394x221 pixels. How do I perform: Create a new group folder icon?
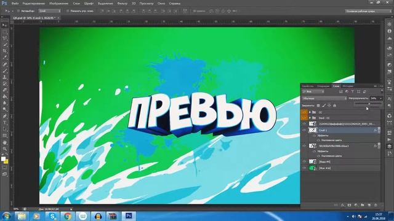(363, 205)
